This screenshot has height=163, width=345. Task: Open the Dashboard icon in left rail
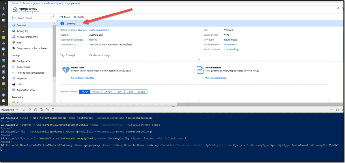(3, 20)
